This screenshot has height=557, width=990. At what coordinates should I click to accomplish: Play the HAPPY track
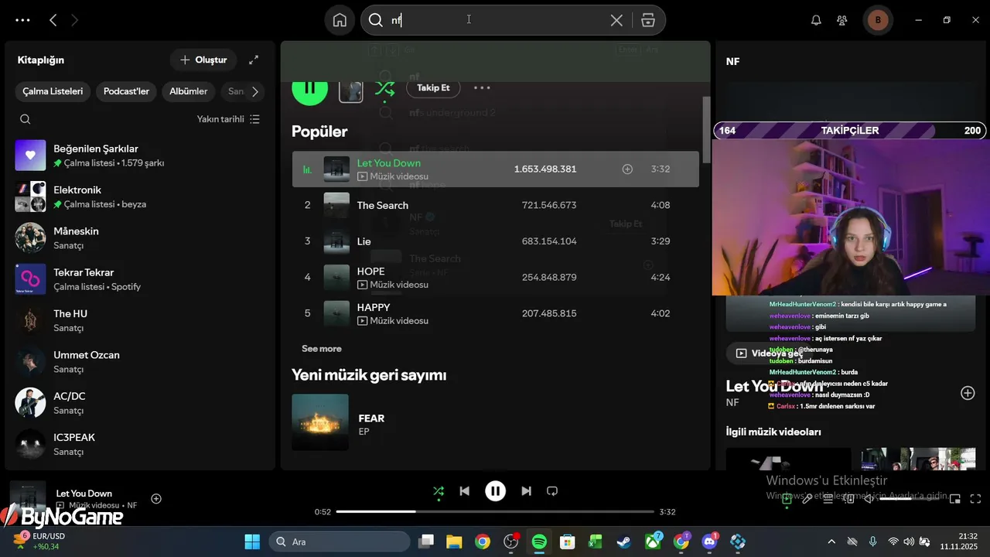point(495,313)
